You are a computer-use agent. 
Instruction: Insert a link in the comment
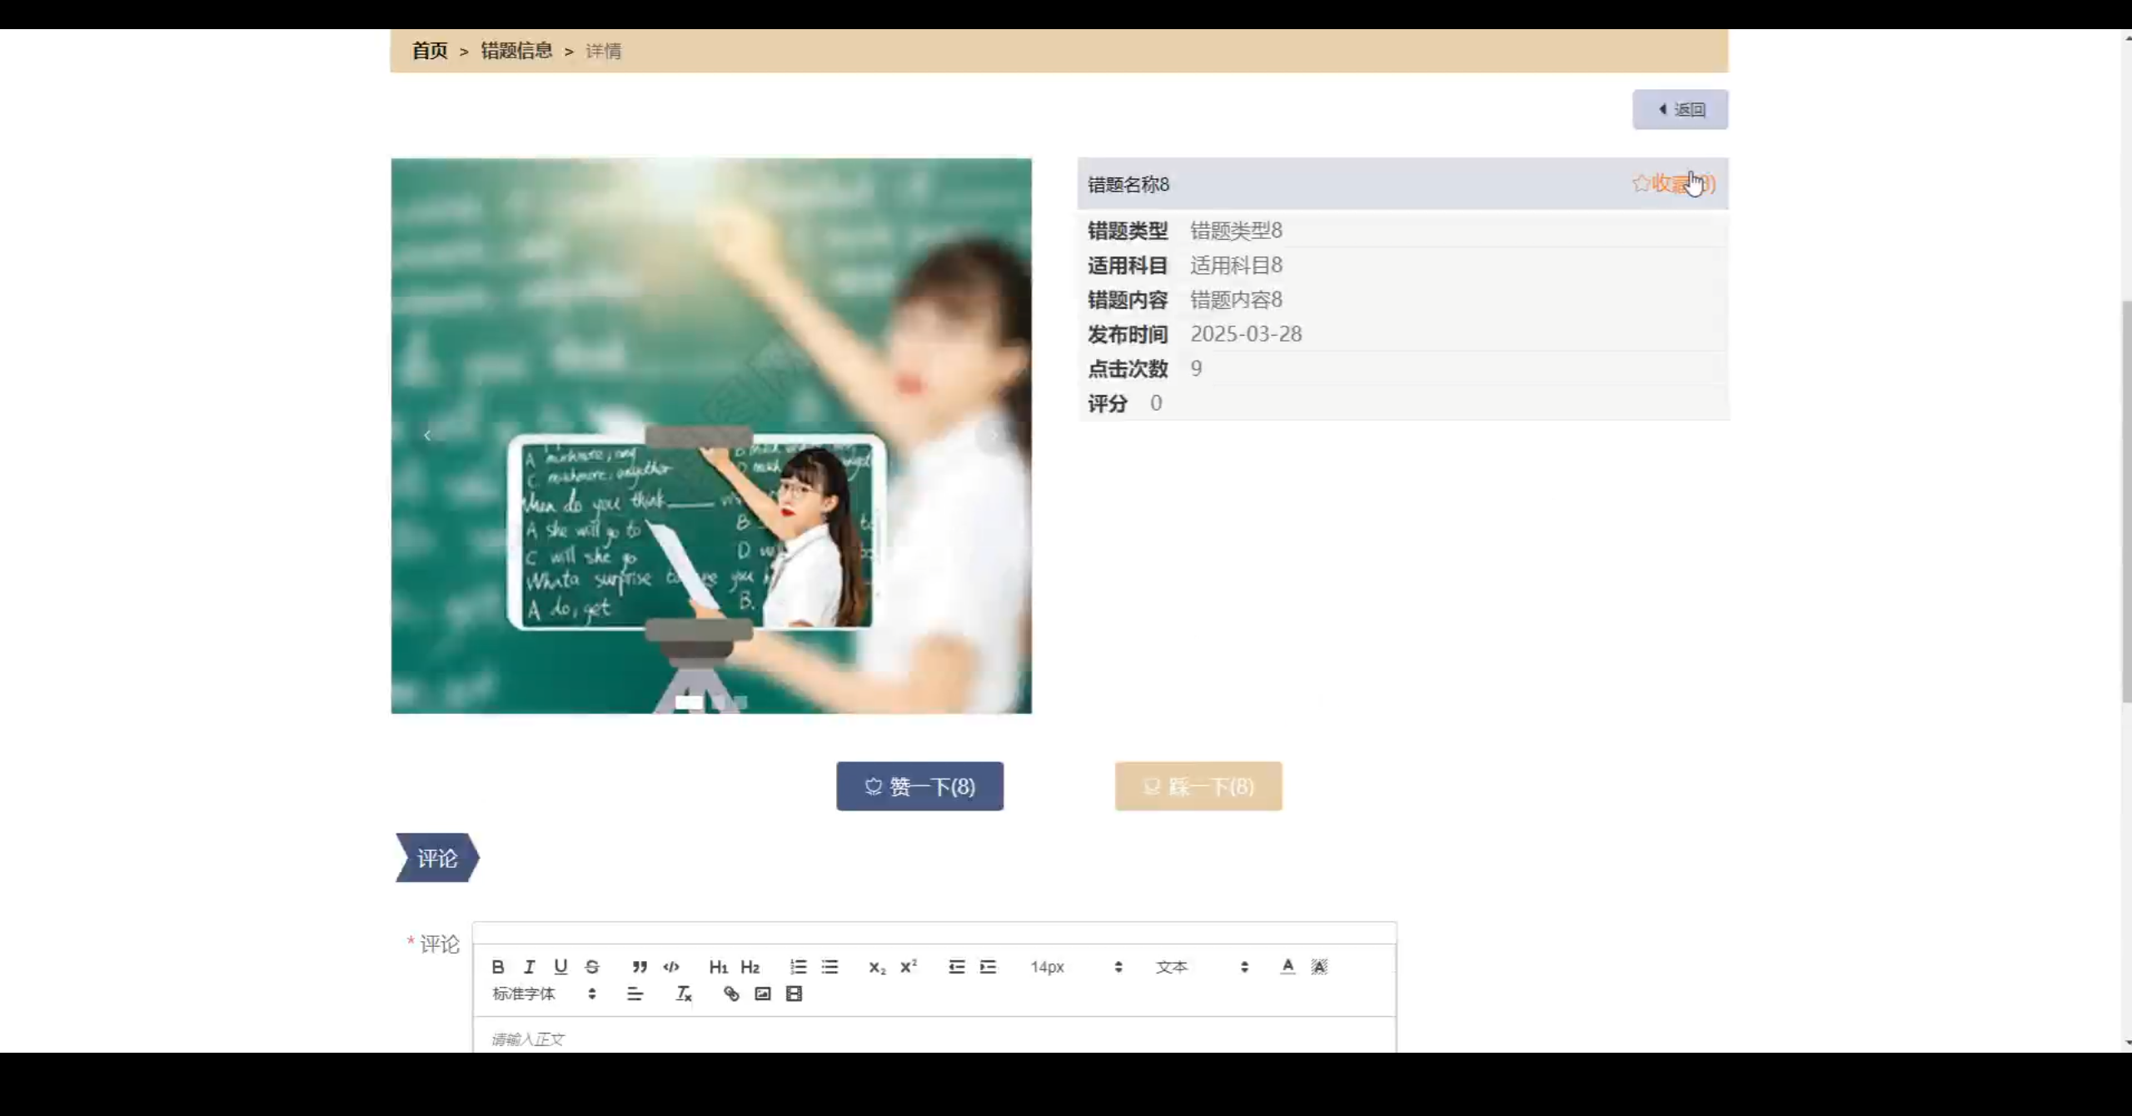click(x=731, y=994)
